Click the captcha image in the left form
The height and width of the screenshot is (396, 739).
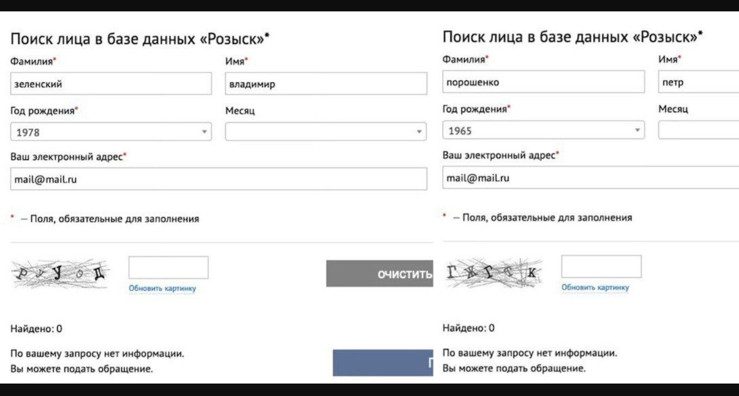click(x=60, y=274)
